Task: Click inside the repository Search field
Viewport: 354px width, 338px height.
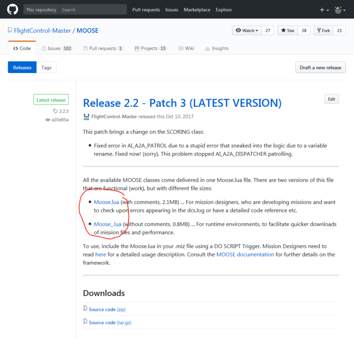Action: click(x=93, y=10)
